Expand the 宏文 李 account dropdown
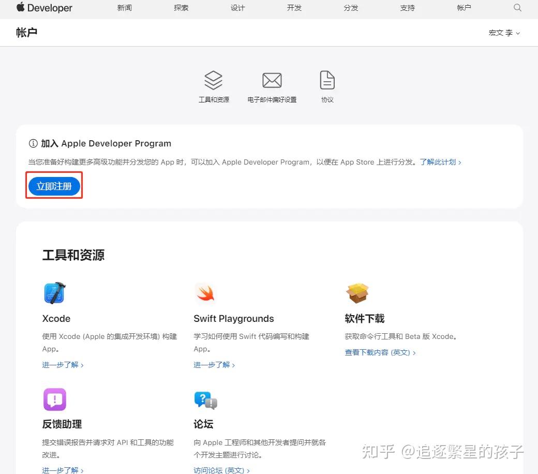Viewport: 538px width, 474px height. pos(504,33)
